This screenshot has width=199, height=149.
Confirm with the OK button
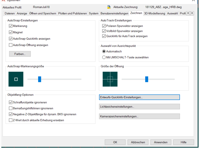tap(115, 142)
